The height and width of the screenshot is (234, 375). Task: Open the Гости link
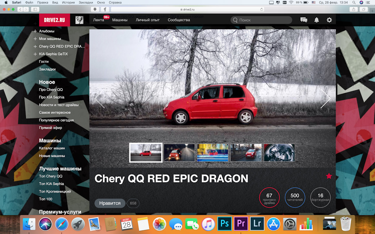[x=44, y=62]
